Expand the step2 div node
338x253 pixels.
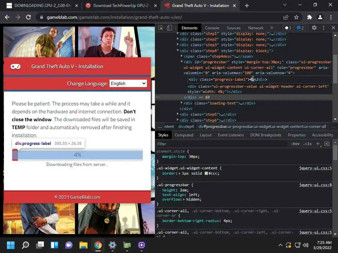[x=178, y=39]
